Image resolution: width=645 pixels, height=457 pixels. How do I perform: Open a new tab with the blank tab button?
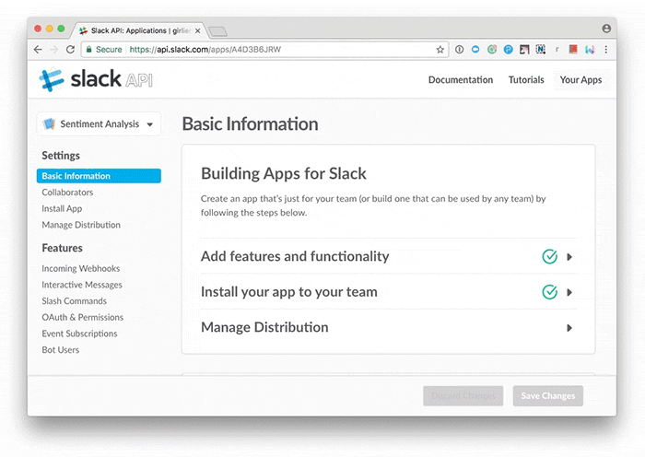point(217,31)
